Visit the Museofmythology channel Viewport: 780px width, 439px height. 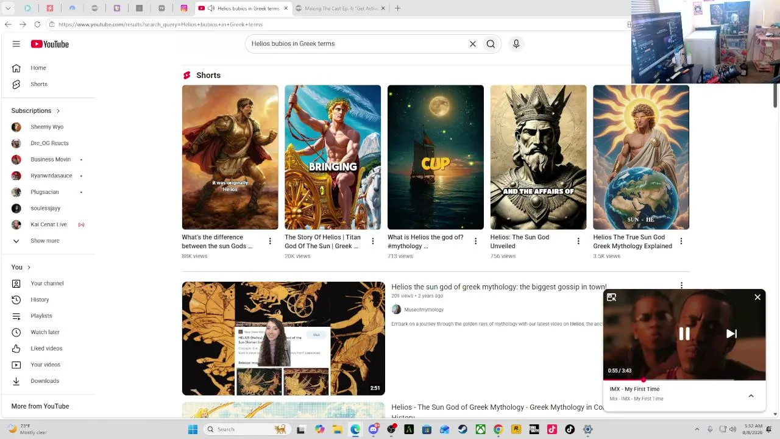click(424, 310)
